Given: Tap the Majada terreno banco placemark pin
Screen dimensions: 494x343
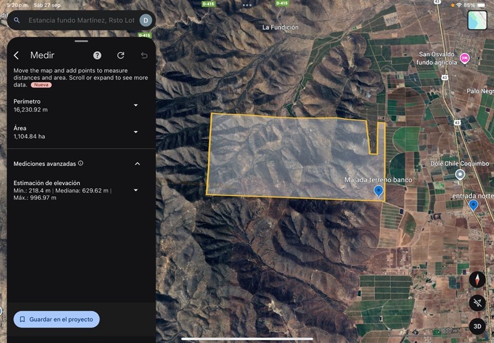Looking at the screenshot, I should pyautogui.click(x=379, y=191).
